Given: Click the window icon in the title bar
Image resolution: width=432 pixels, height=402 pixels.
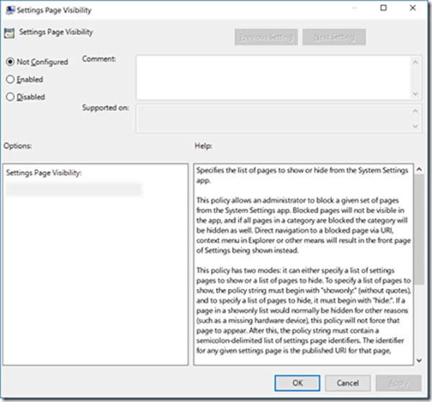Looking at the screenshot, I should [10, 11].
